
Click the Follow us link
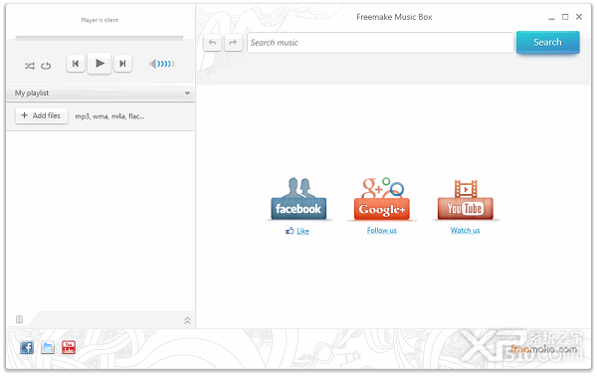(382, 230)
